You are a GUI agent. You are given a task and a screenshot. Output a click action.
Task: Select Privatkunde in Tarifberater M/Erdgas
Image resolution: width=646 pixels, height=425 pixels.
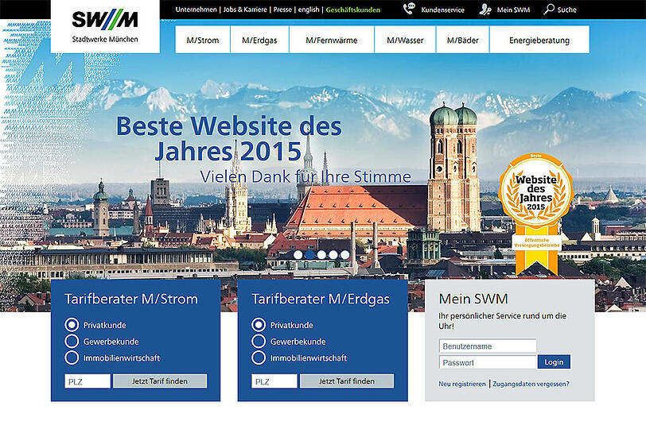(259, 325)
